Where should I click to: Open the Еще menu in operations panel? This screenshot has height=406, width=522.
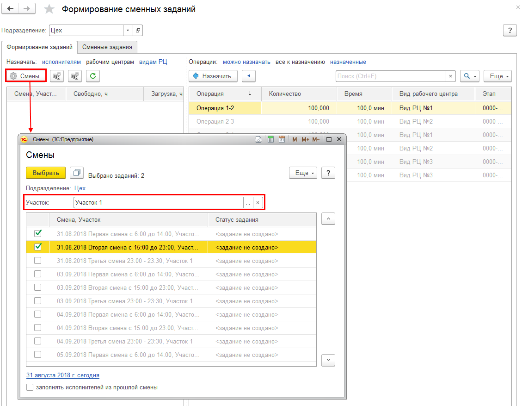tap(497, 76)
